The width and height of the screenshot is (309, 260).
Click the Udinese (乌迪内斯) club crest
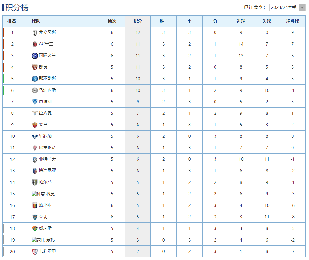coord(35,90)
